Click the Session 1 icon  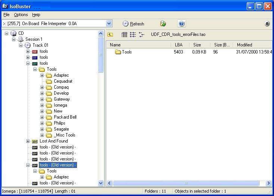(x=21, y=39)
